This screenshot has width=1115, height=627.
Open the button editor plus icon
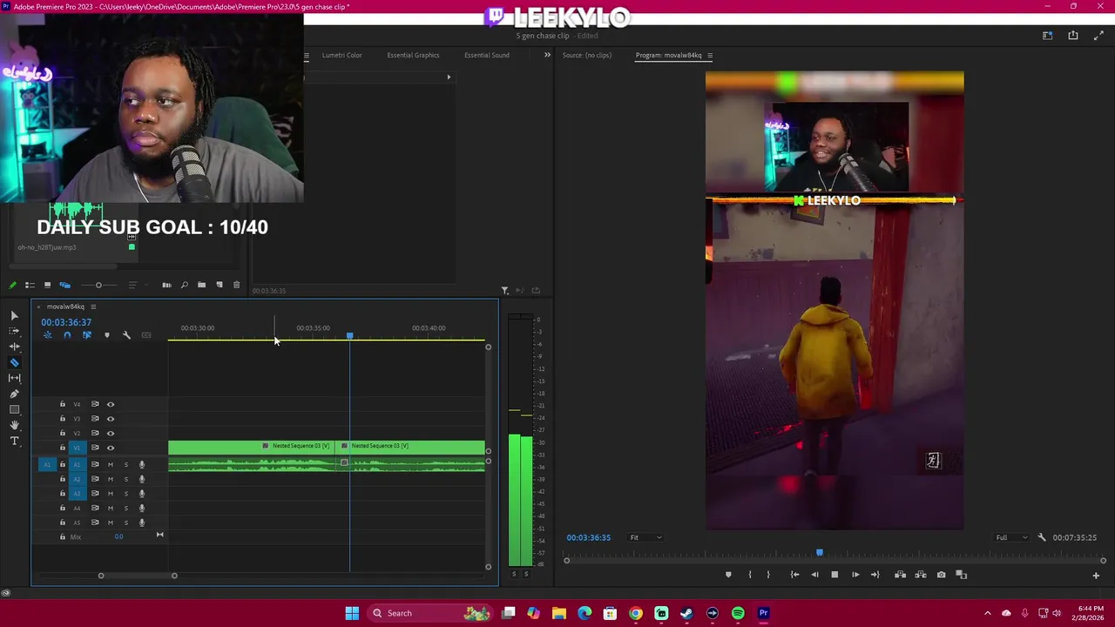[x=1096, y=575]
